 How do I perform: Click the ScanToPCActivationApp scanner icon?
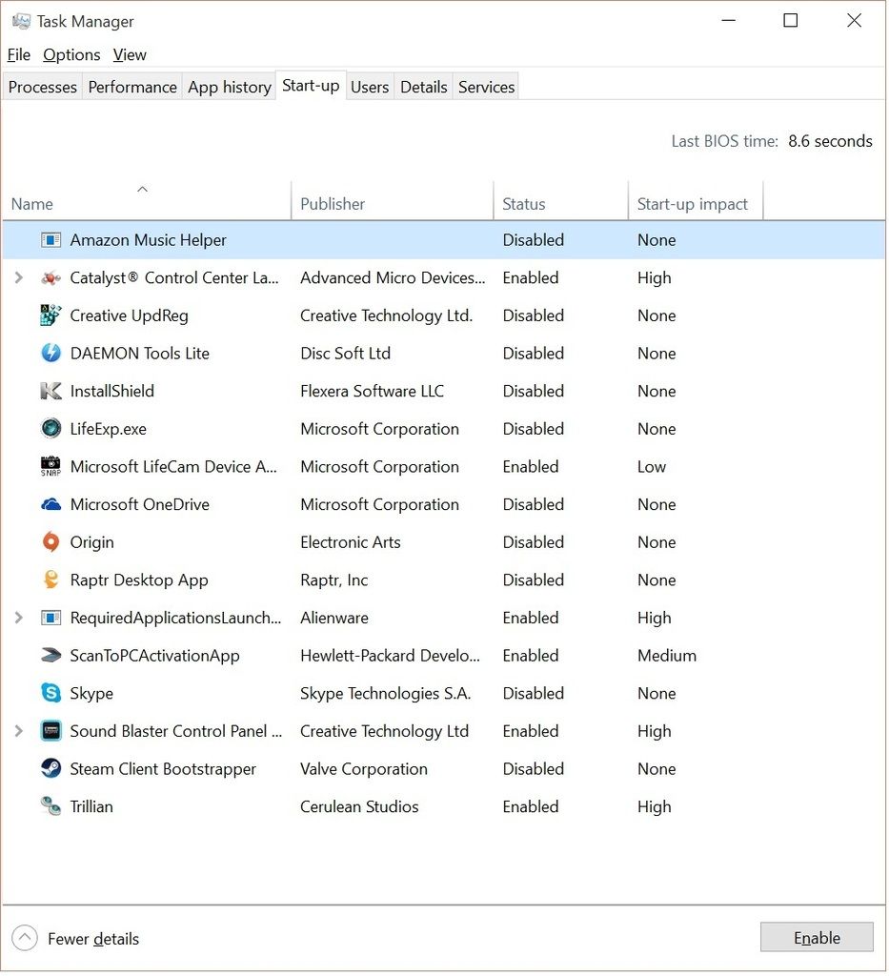pyautogui.click(x=51, y=656)
